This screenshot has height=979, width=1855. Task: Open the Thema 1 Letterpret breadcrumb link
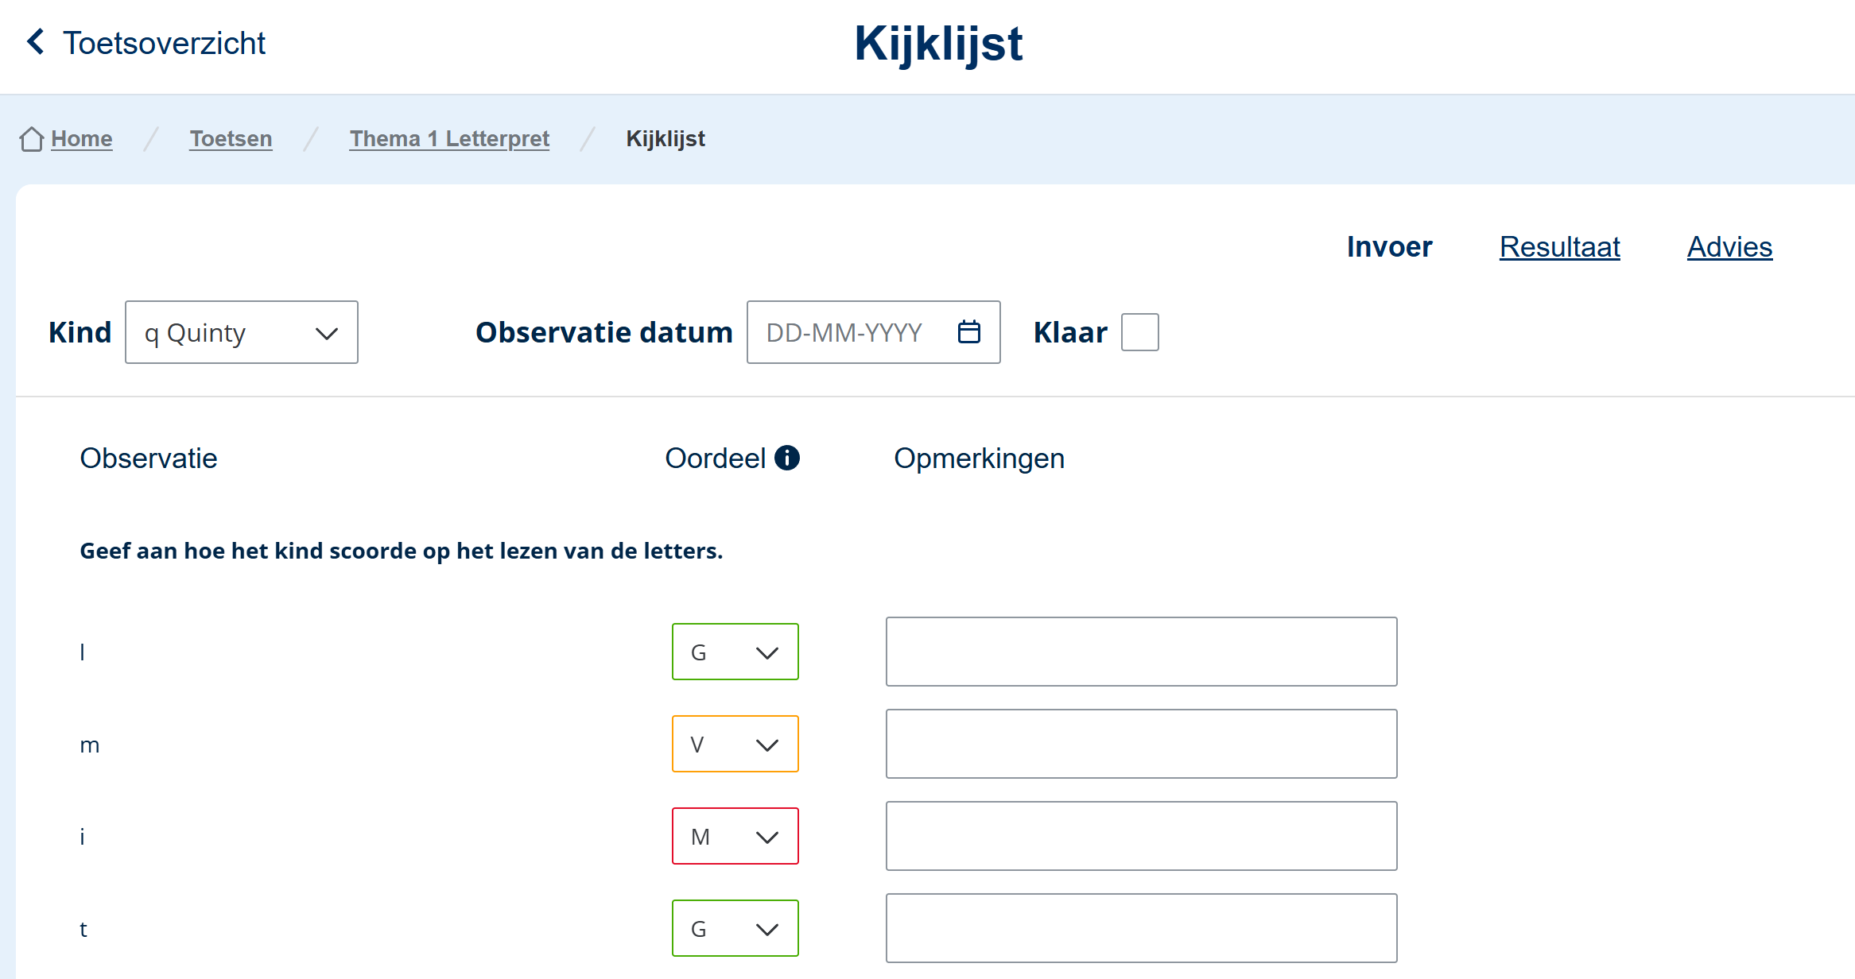[449, 139]
